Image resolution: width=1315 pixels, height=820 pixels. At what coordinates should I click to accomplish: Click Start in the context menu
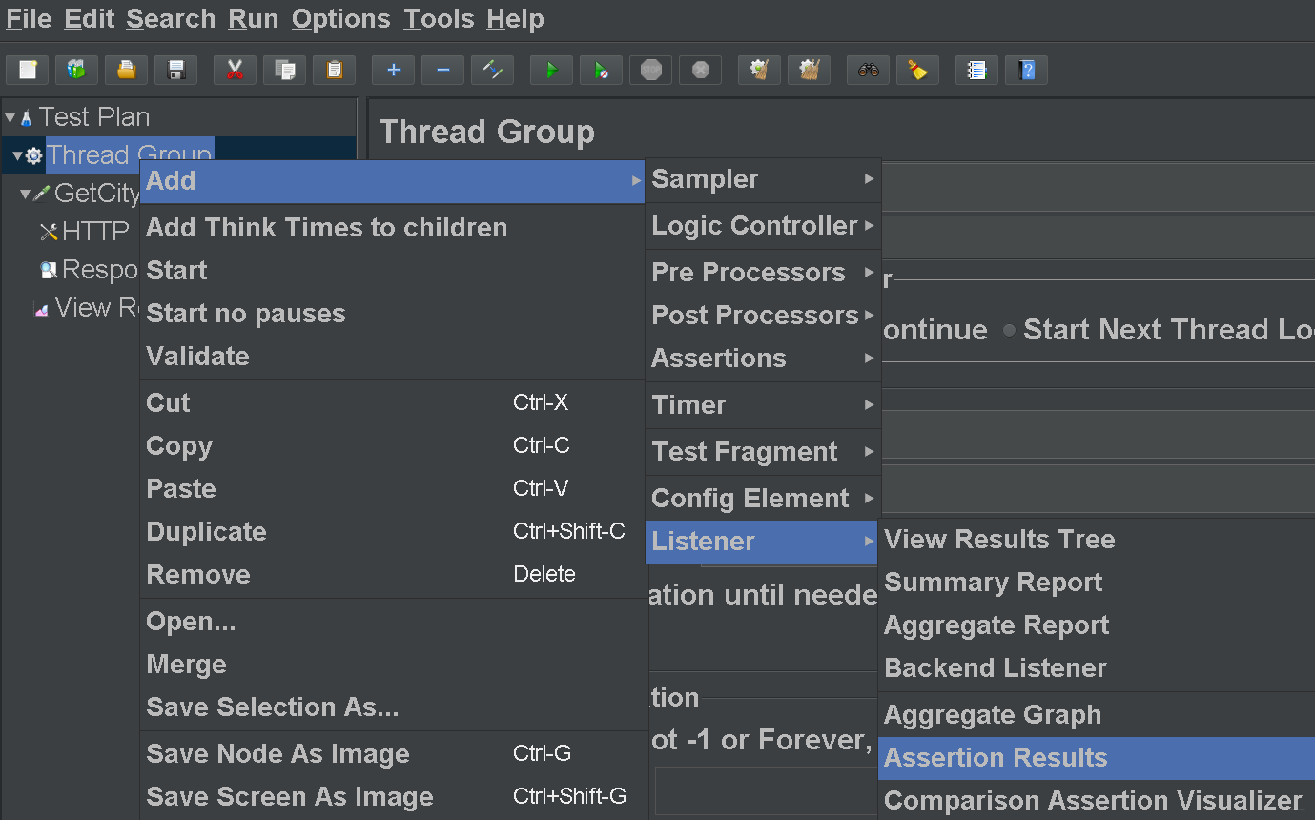[392, 271]
